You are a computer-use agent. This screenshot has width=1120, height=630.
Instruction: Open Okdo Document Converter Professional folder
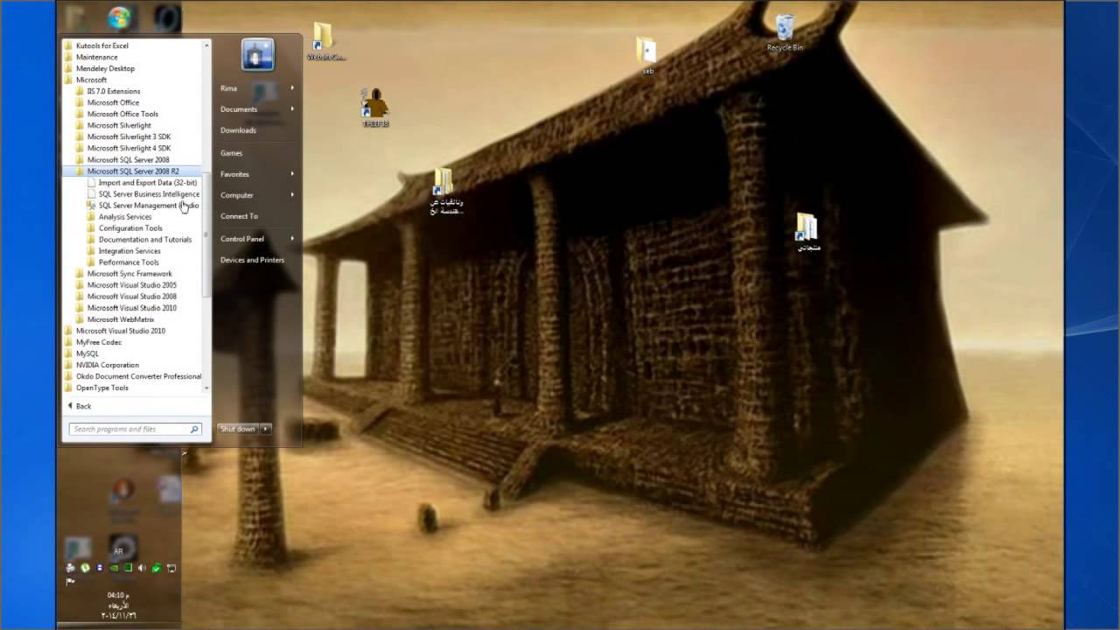133,376
